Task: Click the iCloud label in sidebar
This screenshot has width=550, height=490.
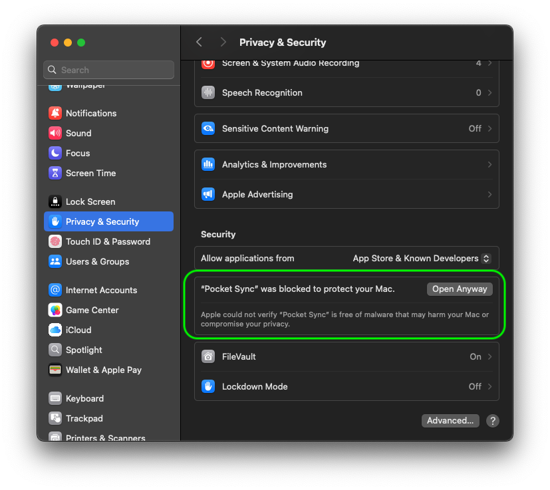Action: 78,330
